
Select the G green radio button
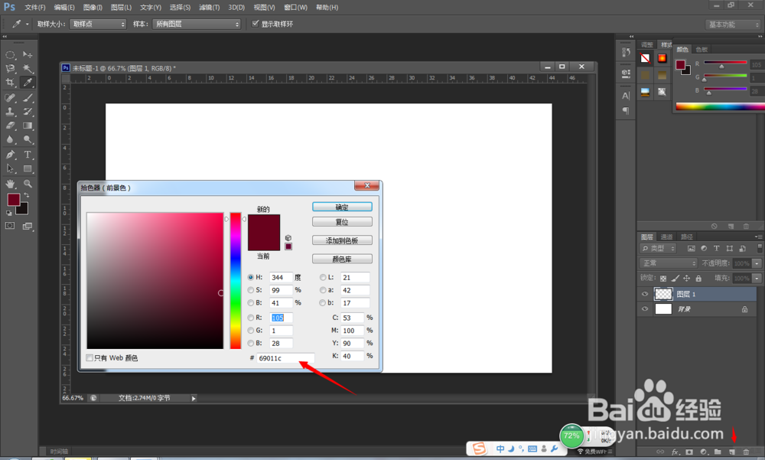coord(251,331)
